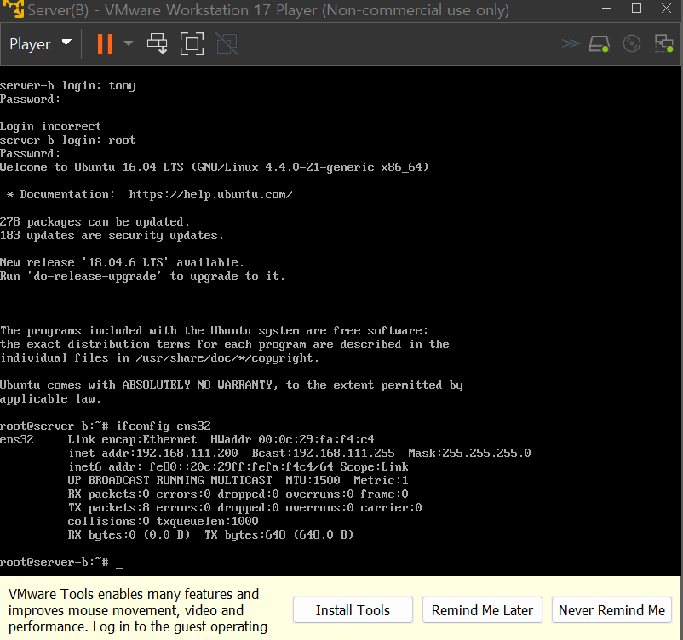The height and width of the screenshot is (640, 683).
Task: Click the "collisions:0 txqueuelen:1000" line
Action: coord(163,521)
